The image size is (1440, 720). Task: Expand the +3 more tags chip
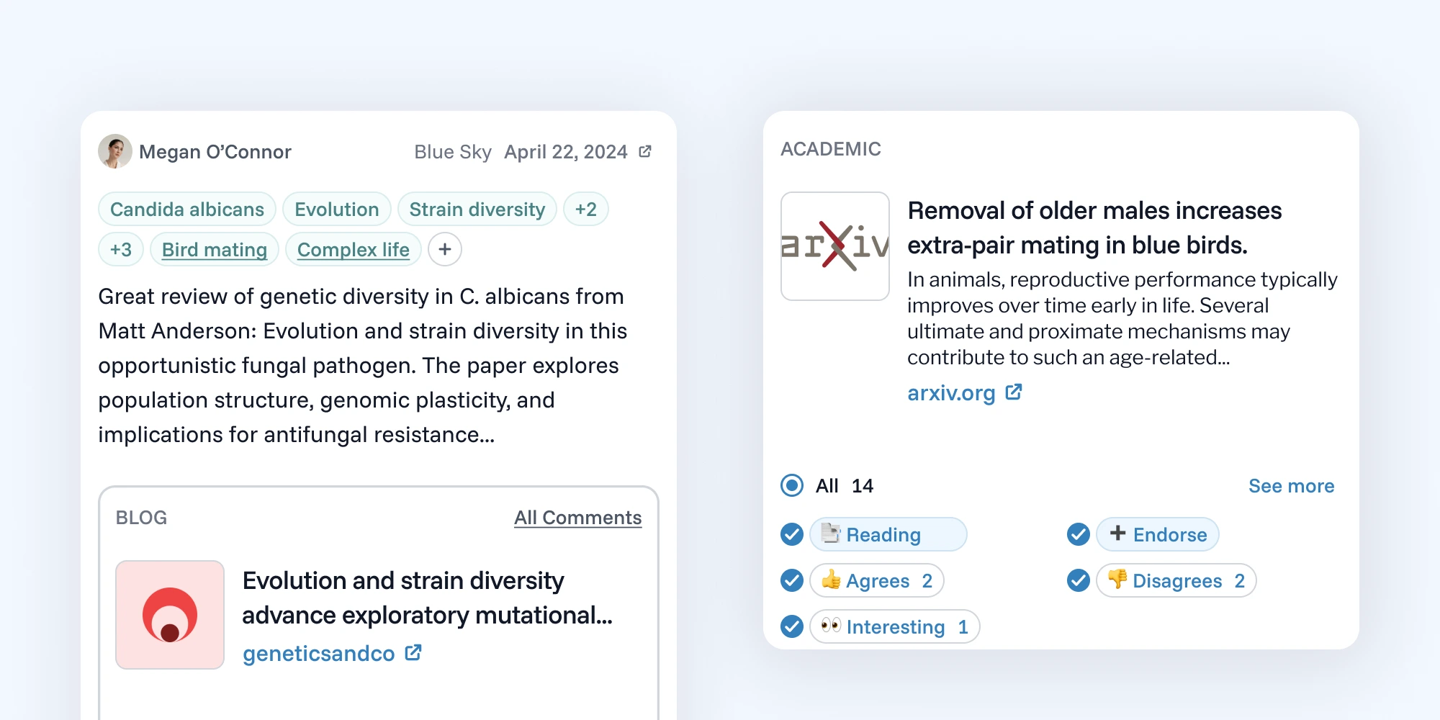(121, 249)
